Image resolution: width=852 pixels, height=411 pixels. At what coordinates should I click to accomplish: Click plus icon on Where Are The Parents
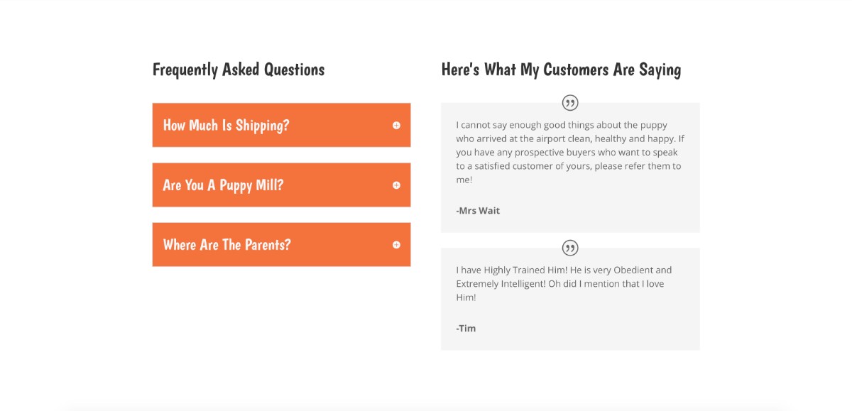pyautogui.click(x=396, y=245)
